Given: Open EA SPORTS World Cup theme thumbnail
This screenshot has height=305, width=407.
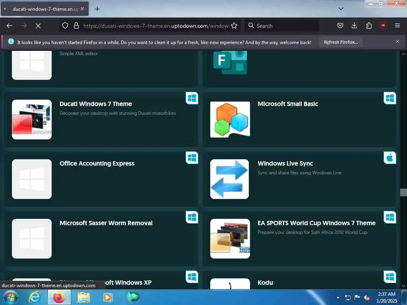Looking at the screenshot, I should 230,239.
